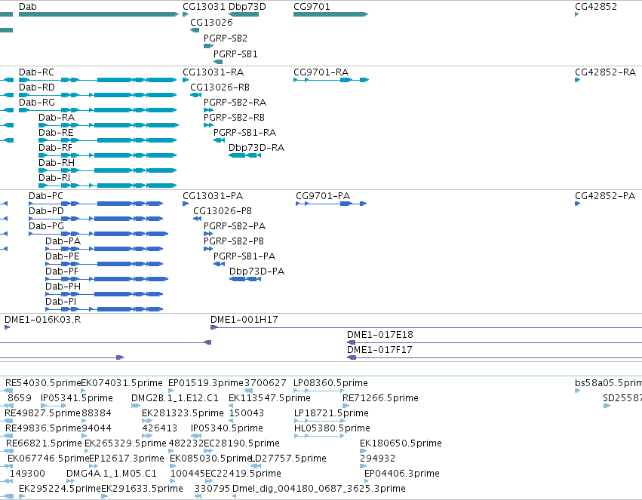Choose protein Dab-PH
The image size is (642, 500).
coord(104,294)
